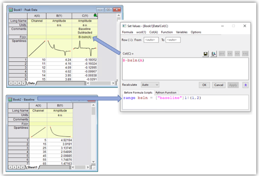Open the Recalculate Auto dropdown
The image size is (259, 176).
coord(150,85)
